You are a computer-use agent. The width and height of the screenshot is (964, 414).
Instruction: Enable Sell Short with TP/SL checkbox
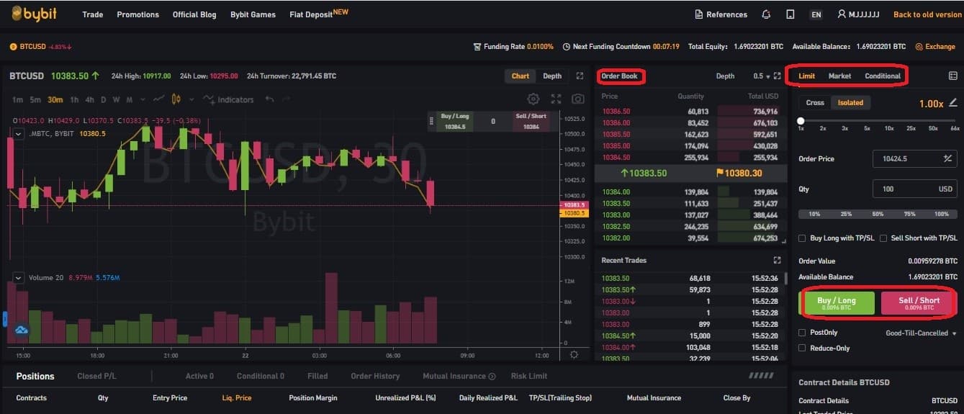[883, 238]
